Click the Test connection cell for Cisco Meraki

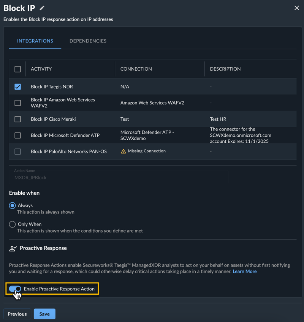click(x=125, y=119)
